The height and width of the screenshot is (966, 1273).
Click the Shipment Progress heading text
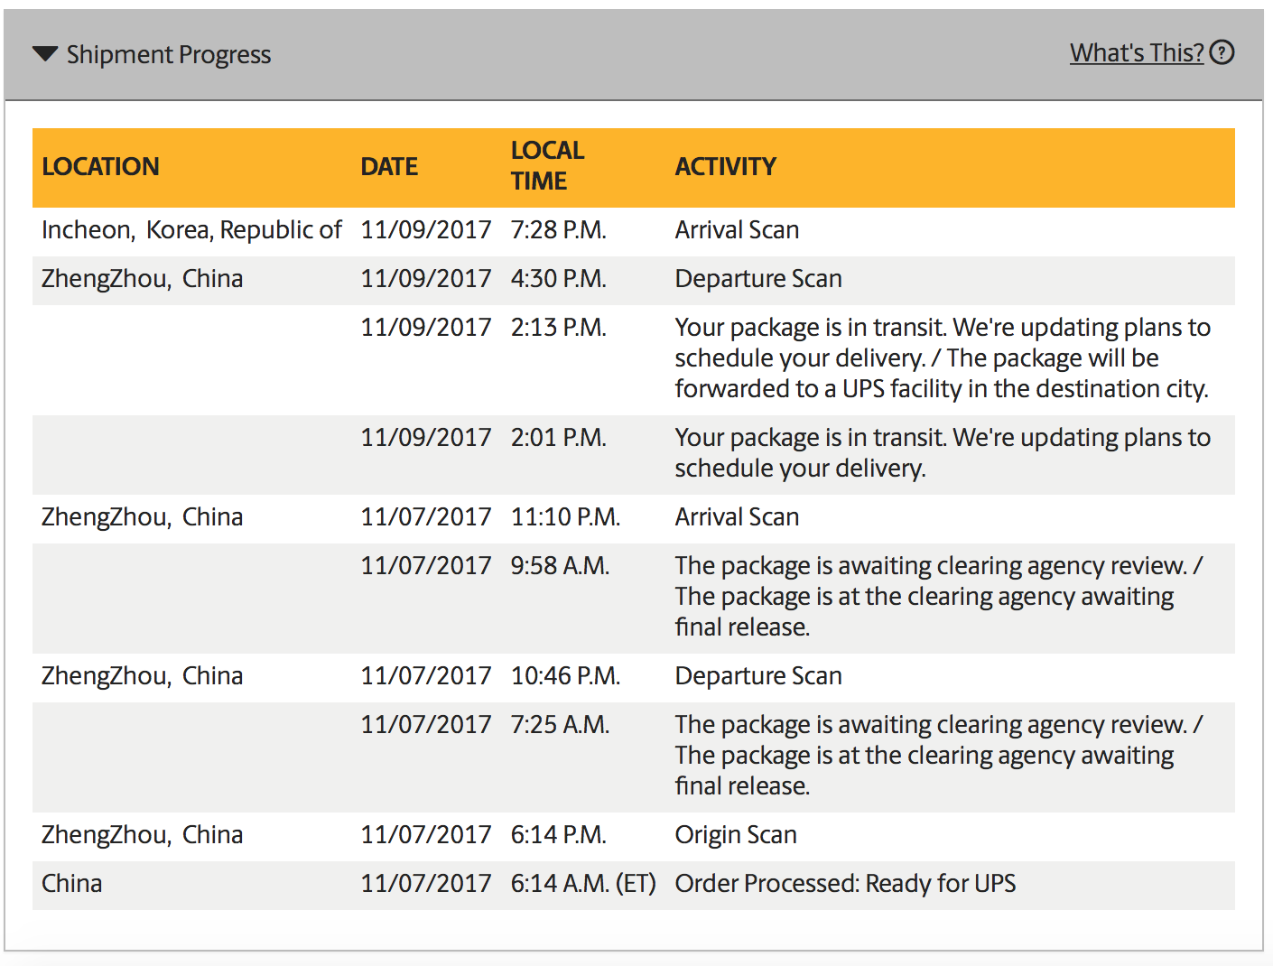tap(169, 55)
